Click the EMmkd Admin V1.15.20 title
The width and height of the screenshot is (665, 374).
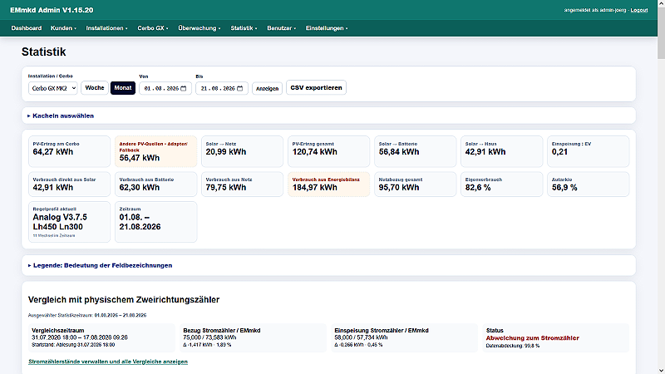pos(52,10)
